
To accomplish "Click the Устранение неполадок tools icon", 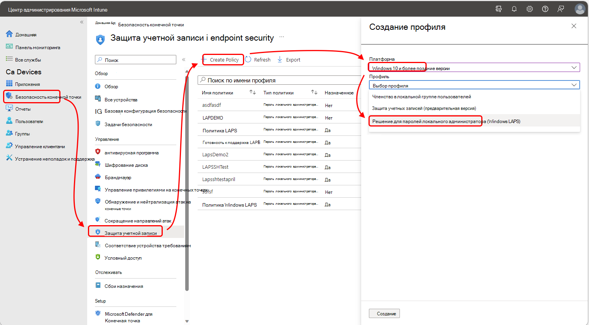I will [9, 158].
